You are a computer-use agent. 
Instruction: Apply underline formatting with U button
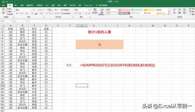click(22, 13)
